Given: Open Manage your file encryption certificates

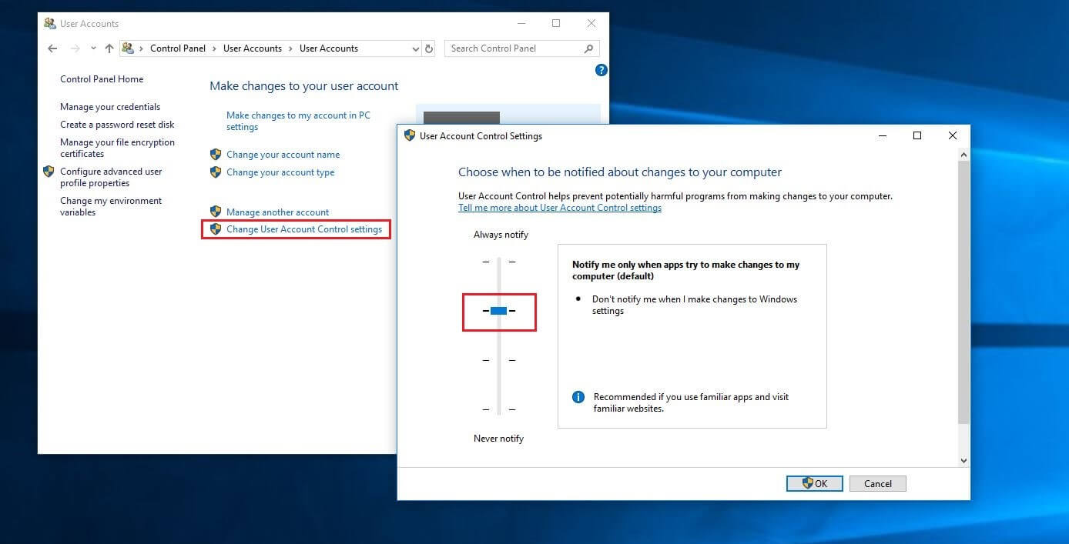Looking at the screenshot, I should click(117, 148).
